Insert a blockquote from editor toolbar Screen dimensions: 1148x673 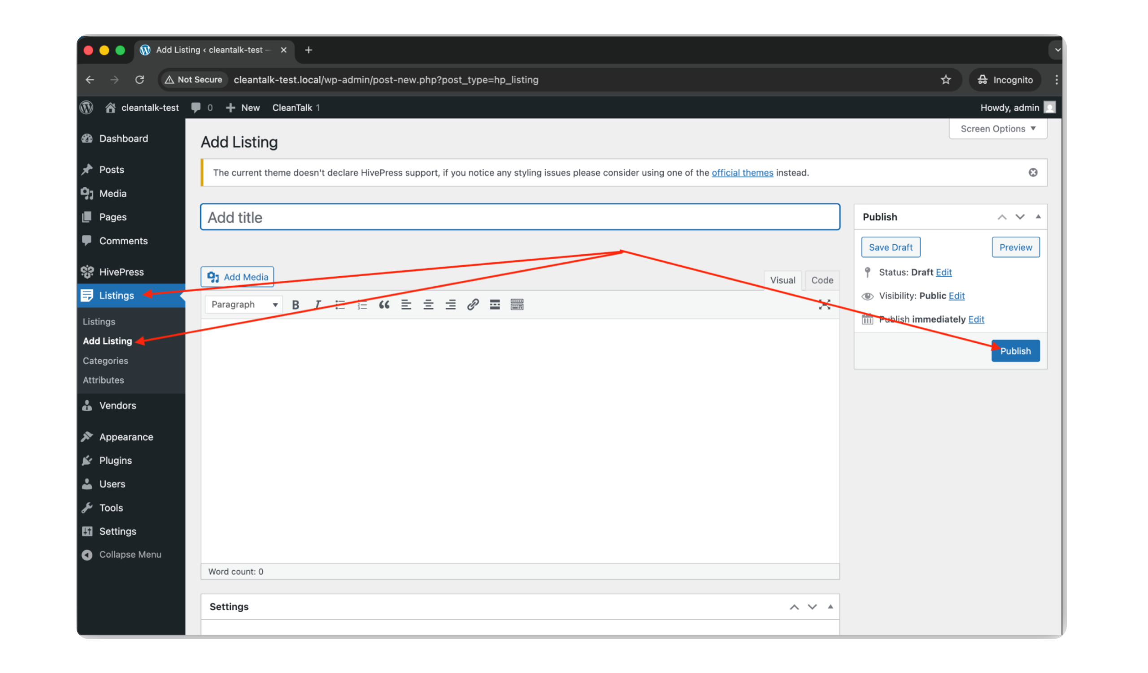click(384, 305)
